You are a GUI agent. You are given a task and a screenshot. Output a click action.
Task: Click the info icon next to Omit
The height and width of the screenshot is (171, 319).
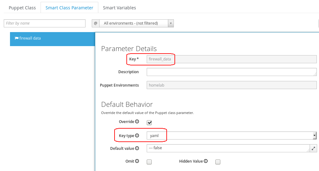(137, 161)
